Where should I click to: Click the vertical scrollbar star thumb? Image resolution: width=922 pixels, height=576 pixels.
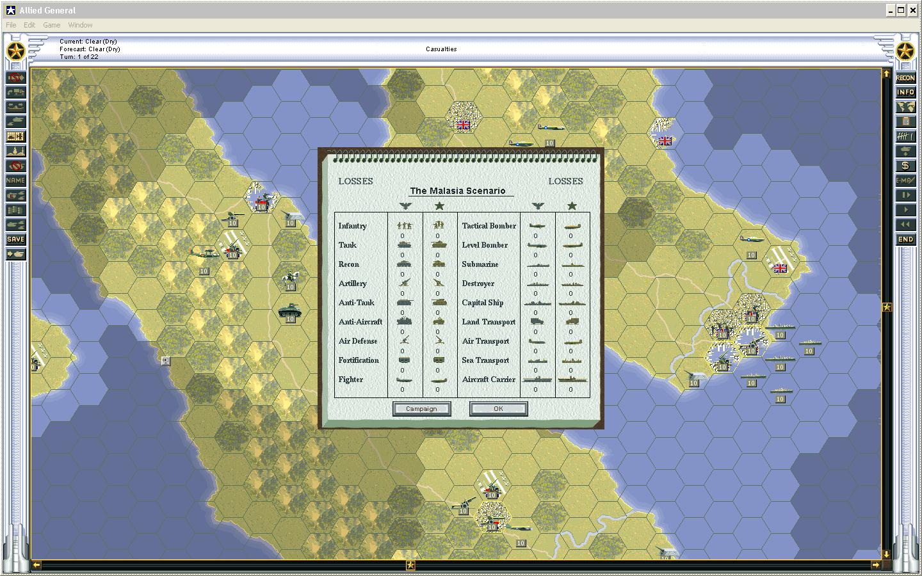(887, 307)
